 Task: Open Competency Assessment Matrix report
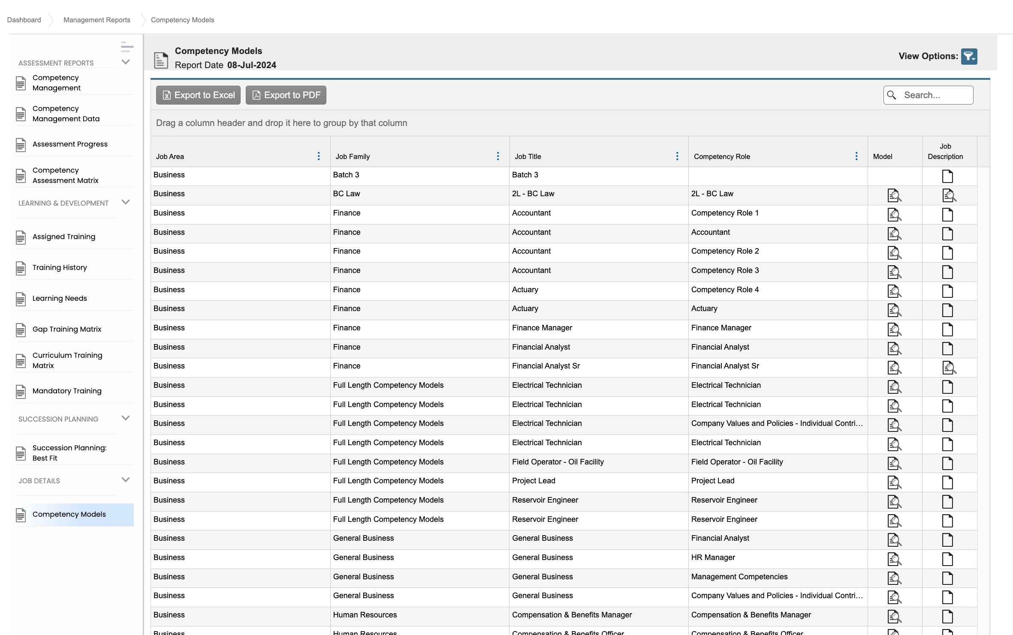point(74,175)
